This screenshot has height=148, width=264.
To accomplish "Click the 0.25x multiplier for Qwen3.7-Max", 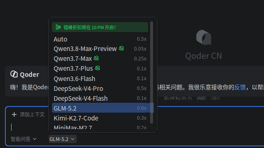I will [140, 59].
